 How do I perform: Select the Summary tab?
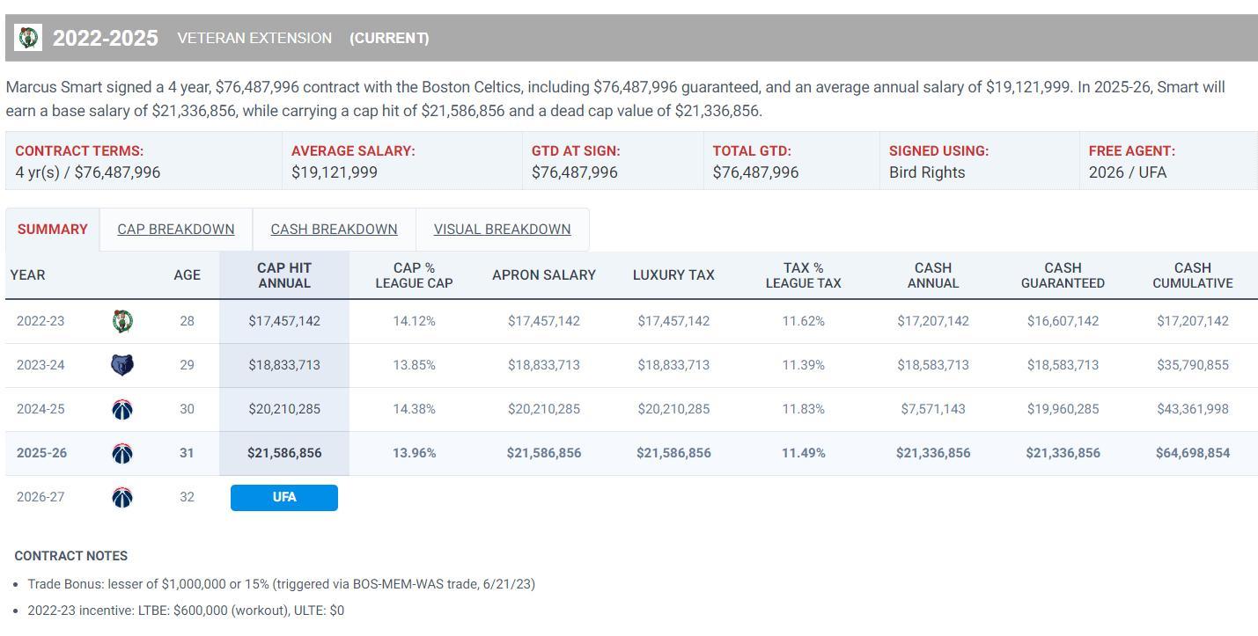click(x=53, y=230)
